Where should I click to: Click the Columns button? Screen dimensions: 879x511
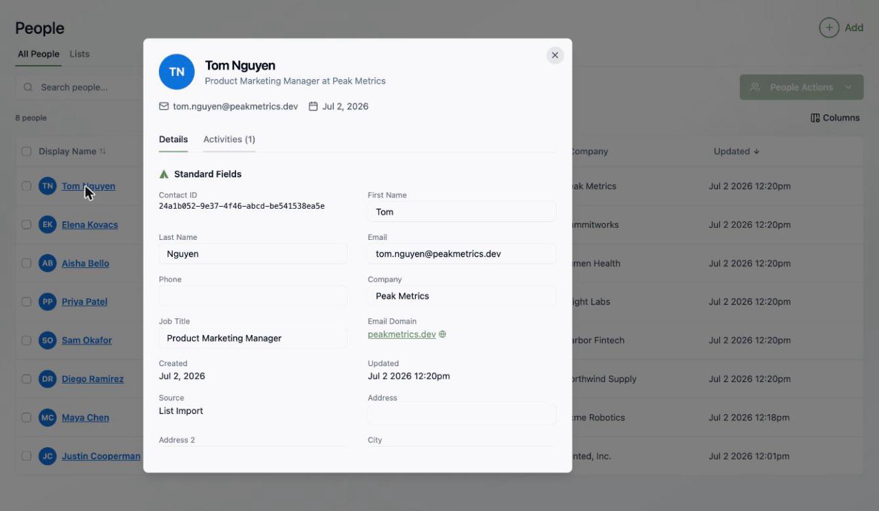pos(835,118)
